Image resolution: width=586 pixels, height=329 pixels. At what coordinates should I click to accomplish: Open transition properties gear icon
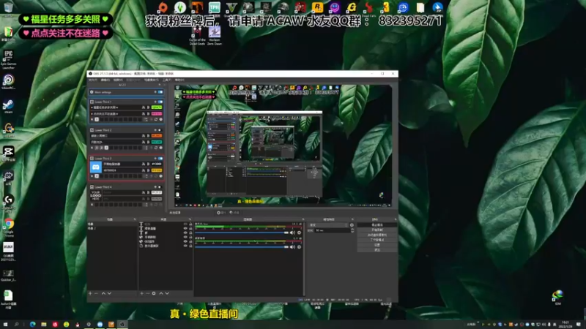click(352, 225)
